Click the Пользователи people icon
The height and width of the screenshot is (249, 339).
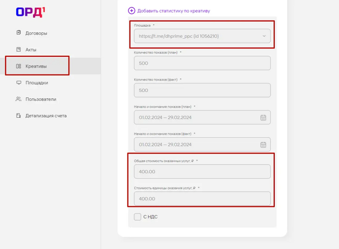[x=18, y=99]
